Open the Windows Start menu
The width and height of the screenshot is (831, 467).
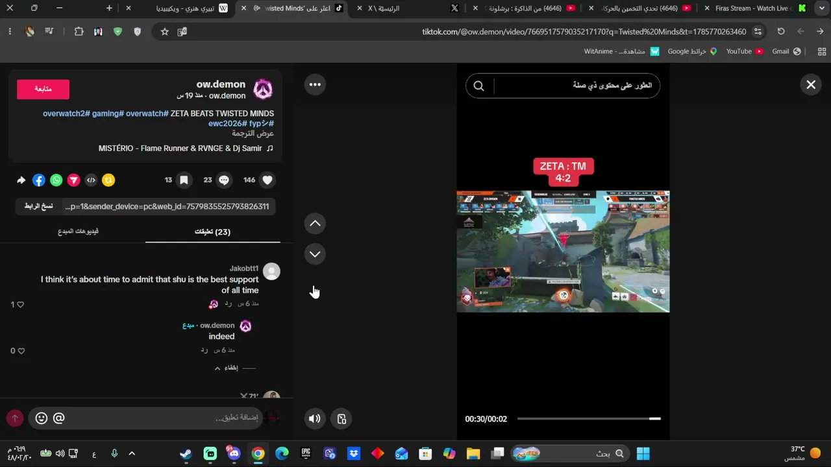(x=643, y=453)
